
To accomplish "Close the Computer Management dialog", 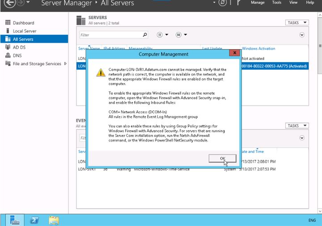I will 234,53.
